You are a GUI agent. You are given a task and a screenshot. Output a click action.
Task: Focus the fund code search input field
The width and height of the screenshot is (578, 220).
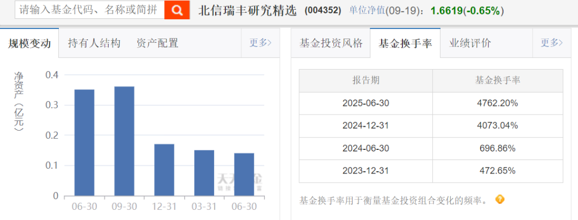tap(89, 10)
